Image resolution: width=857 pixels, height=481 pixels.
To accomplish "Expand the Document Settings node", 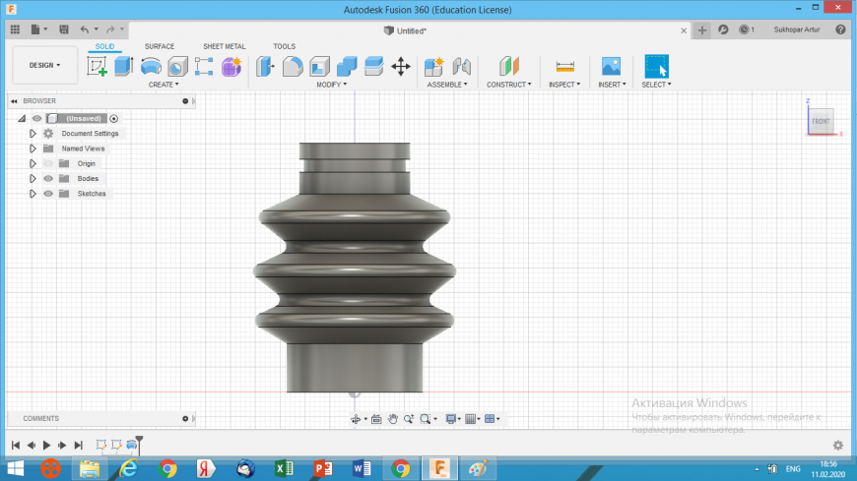I will pyautogui.click(x=33, y=134).
